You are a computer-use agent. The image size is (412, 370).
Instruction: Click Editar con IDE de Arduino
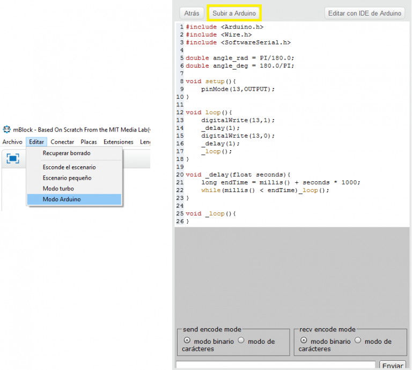point(364,13)
